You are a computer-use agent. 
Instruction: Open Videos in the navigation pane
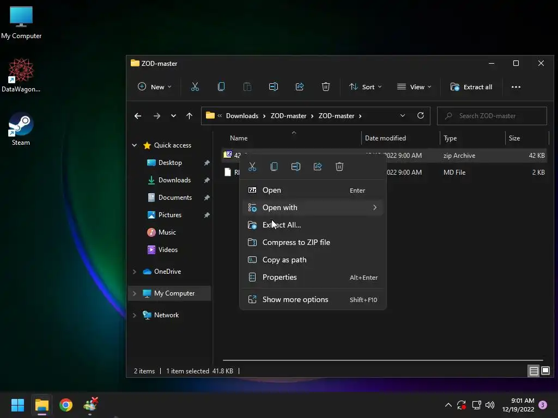(168, 250)
